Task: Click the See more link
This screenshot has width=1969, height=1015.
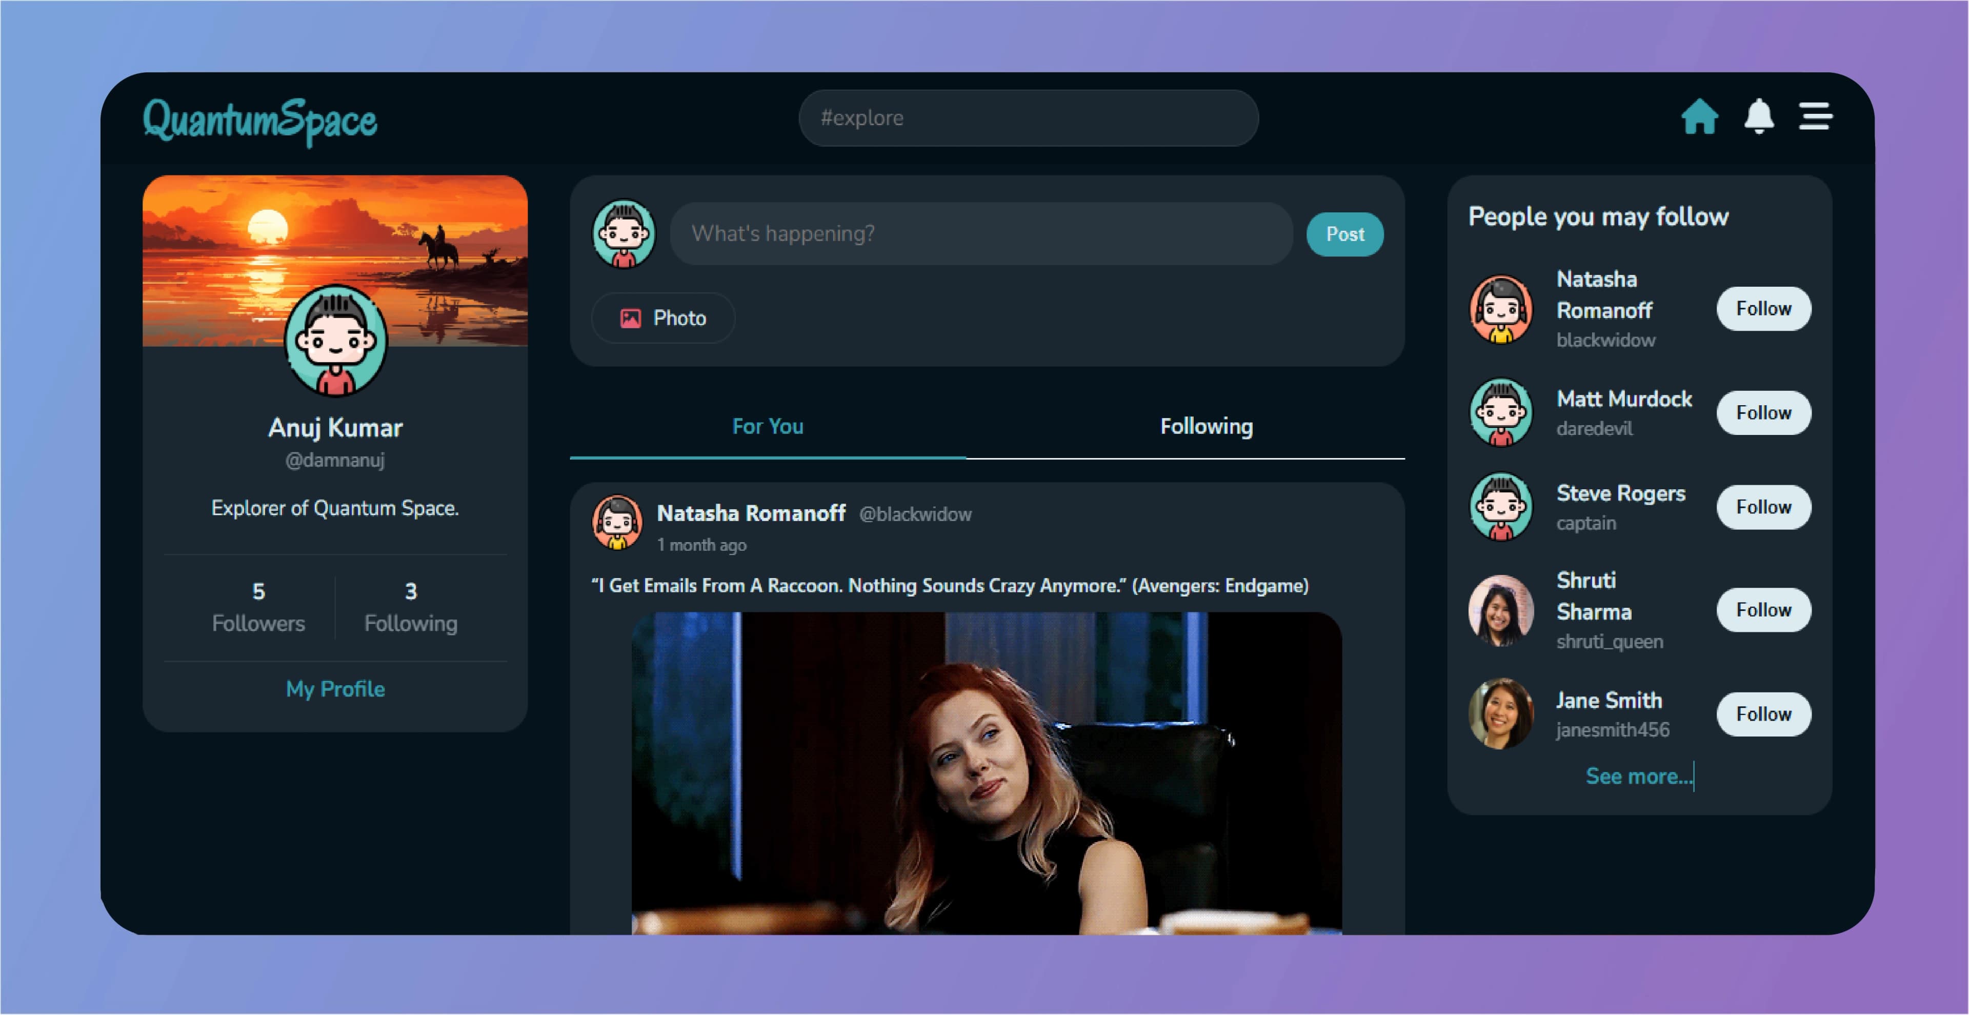Action: click(1639, 777)
